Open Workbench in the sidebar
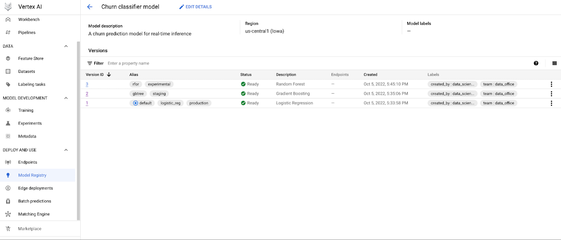Viewport: 561px width, 240px height. 29,19
